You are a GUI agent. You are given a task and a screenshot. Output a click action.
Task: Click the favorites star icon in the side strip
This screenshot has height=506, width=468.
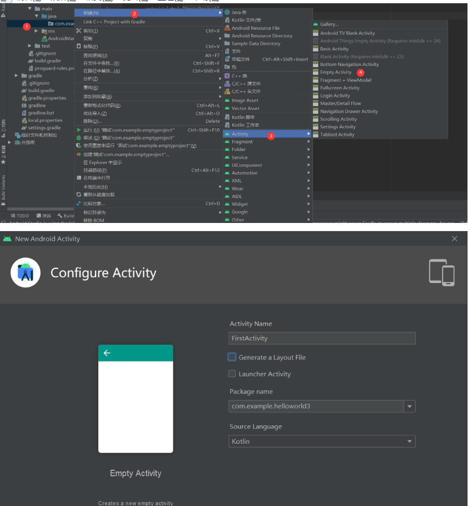[x=3, y=162]
